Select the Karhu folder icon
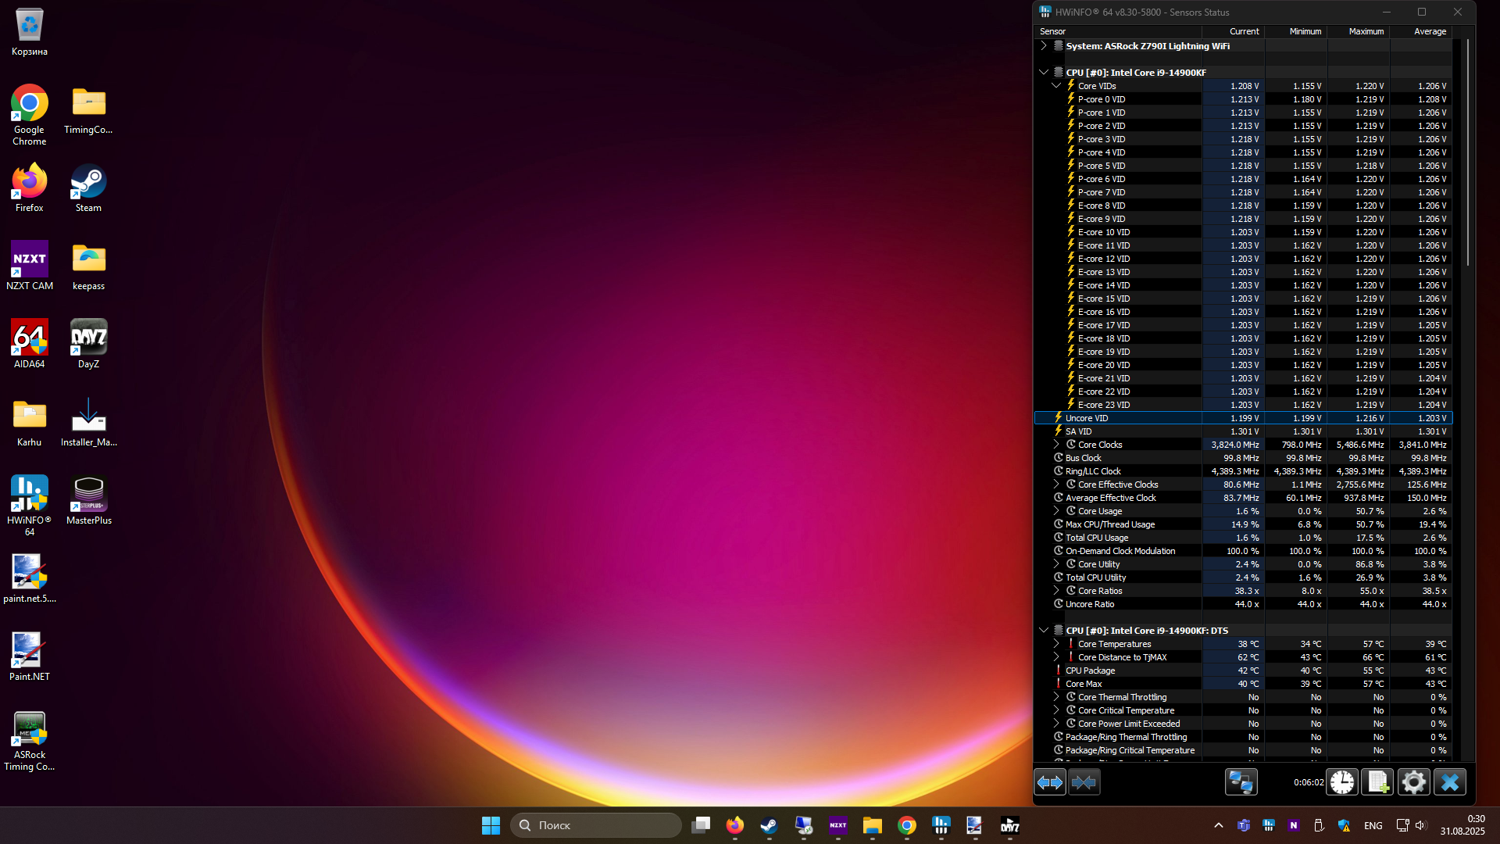1500x844 pixels. [30, 423]
